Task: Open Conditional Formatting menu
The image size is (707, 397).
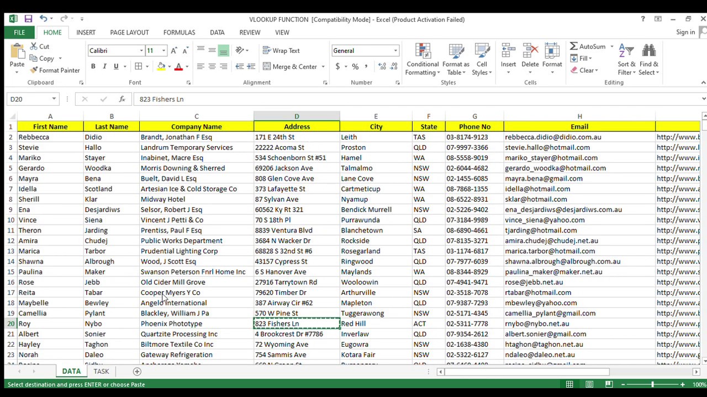Action: point(423,60)
